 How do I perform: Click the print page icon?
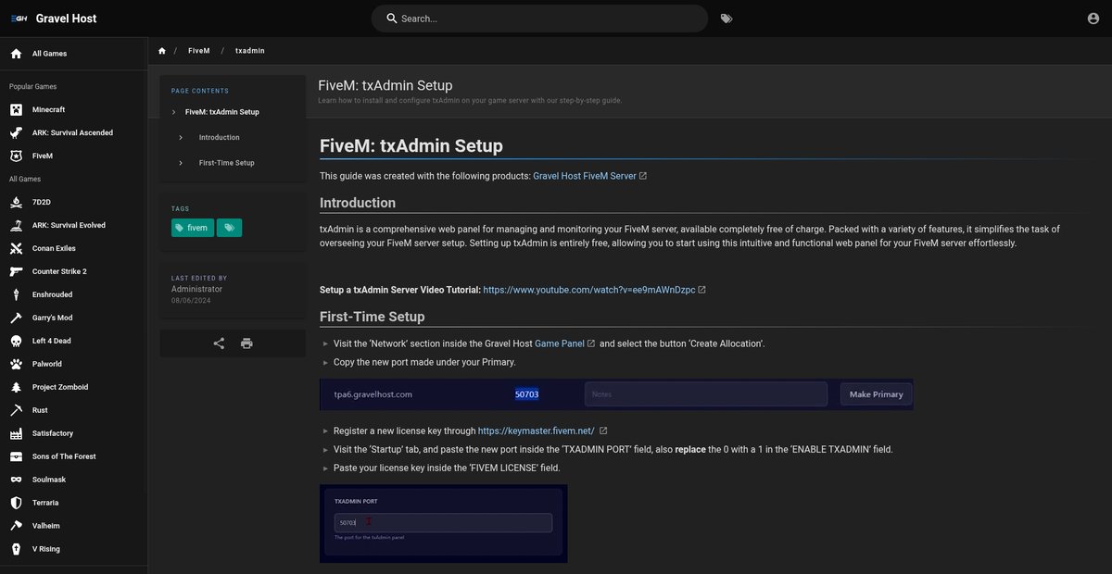246,343
